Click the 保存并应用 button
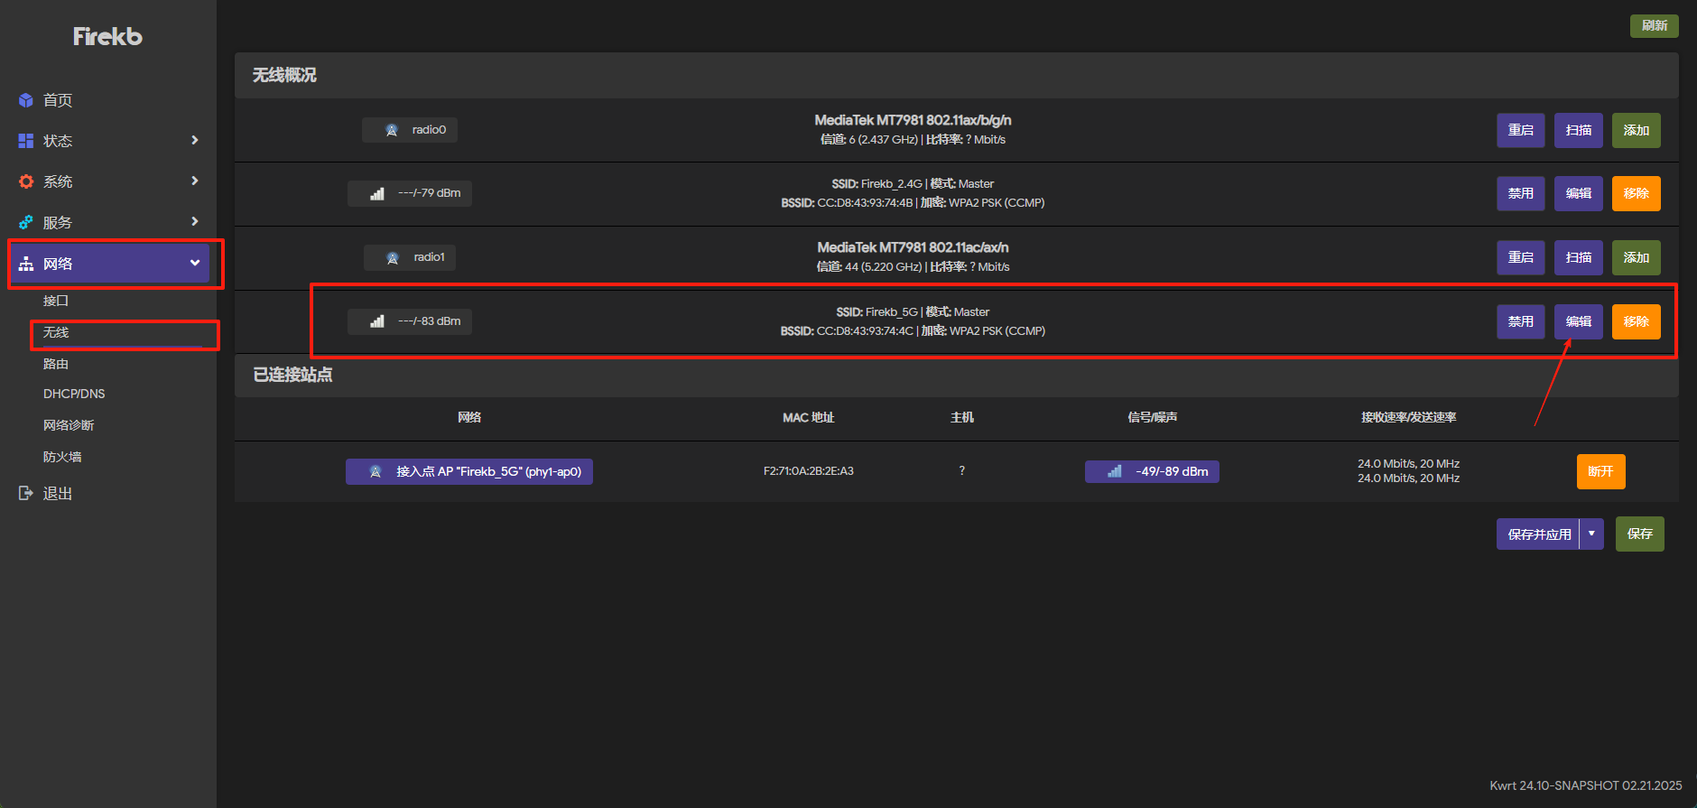 [x=1539, y=534]
